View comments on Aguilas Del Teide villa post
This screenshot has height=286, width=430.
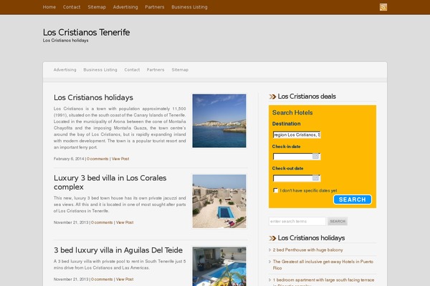click(102, 280)
